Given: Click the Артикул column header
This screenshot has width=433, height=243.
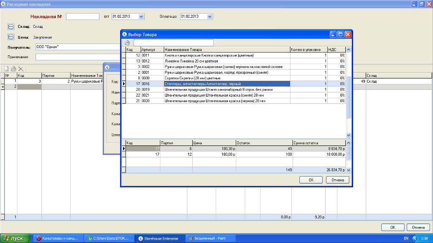Looking at the screenshot, I should (152, 49).
